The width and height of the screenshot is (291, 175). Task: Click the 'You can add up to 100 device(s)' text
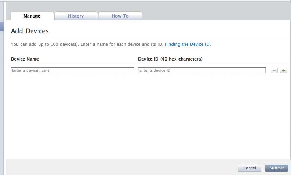(x=87, y=44)
